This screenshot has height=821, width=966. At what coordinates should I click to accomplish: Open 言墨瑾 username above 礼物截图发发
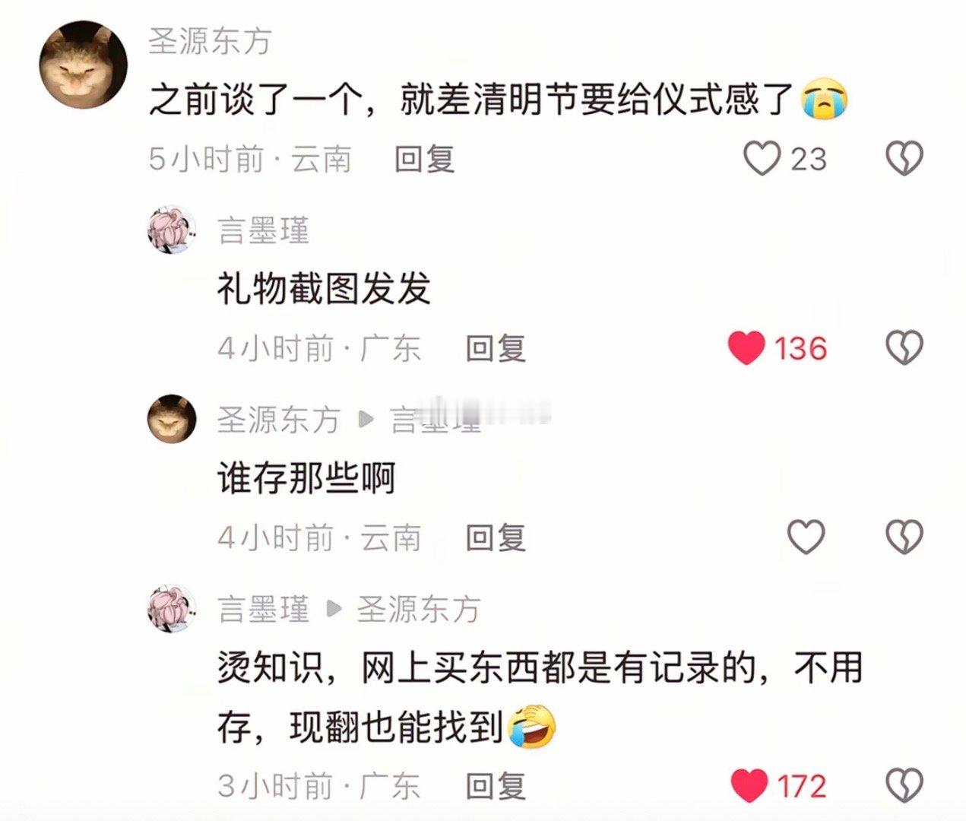pos(264,230)
